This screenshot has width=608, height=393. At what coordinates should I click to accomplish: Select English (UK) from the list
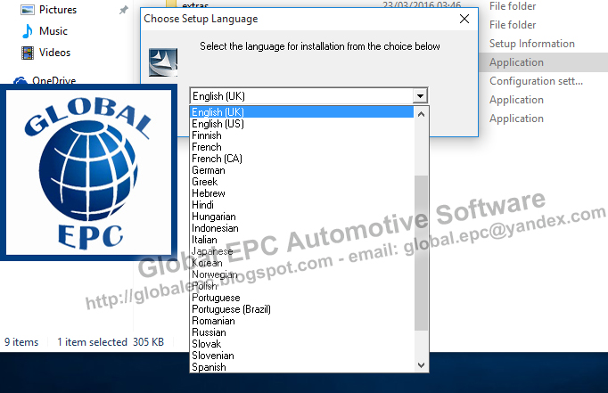(301, 112)
